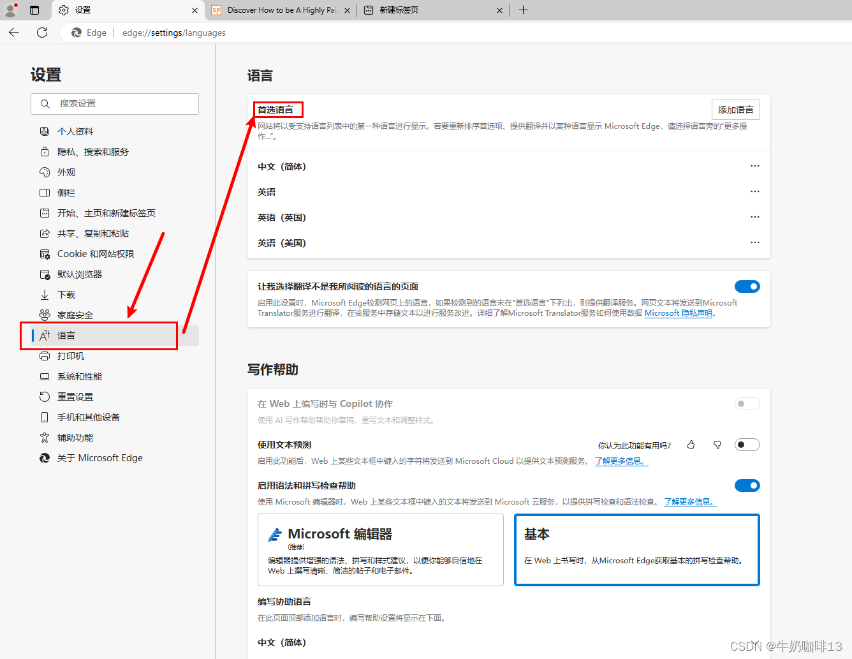Click the 开始、主页和新建标签页 icon

tap(45, 213)
